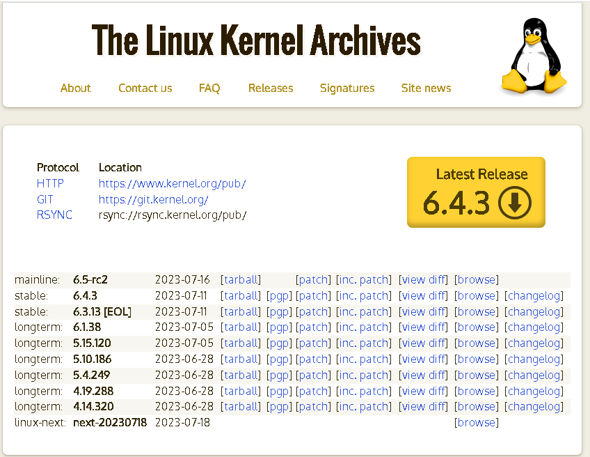Select the 6.1.38 version text
Screen dimensions: 590x457
[87, 327]
